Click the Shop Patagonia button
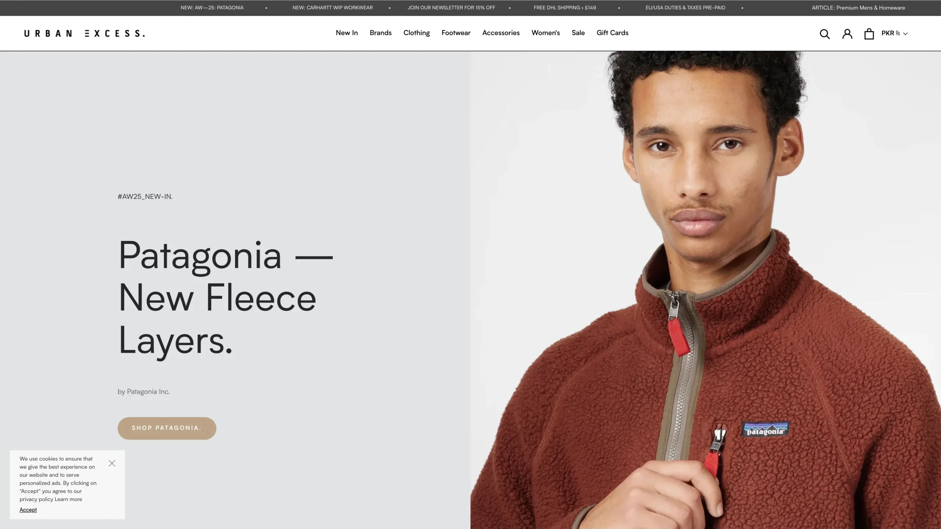The image size is (941, 529). 167,428
